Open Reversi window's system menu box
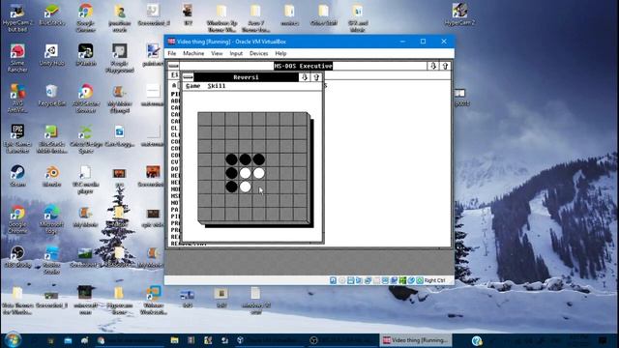 pyautogui.click(x=188, y=77)
